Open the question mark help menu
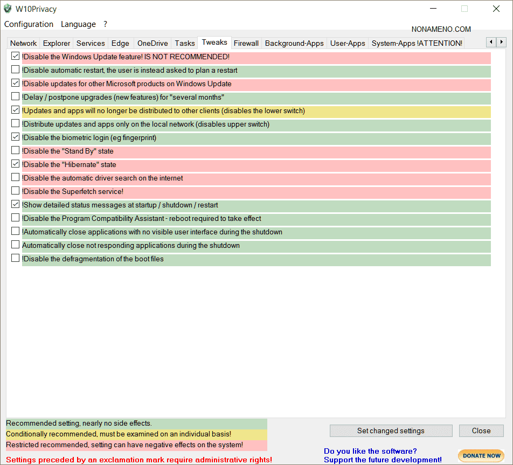513x465 pixels. 106,24
